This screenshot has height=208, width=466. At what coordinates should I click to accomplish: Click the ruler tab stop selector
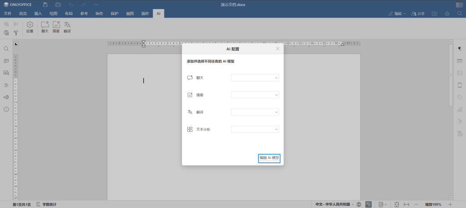[x=16, y=44]
